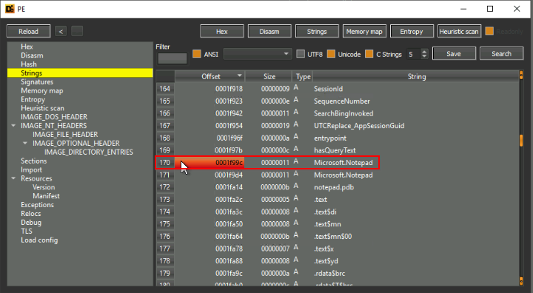Screen dimensions: 533x293
Task: Select Relocs in the left tree
Action: [30, 214]
